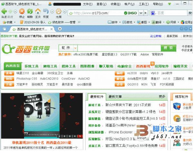Open the 工具(T) menu
The width and height of the screenshot is (194, 153).
[143, 4]
